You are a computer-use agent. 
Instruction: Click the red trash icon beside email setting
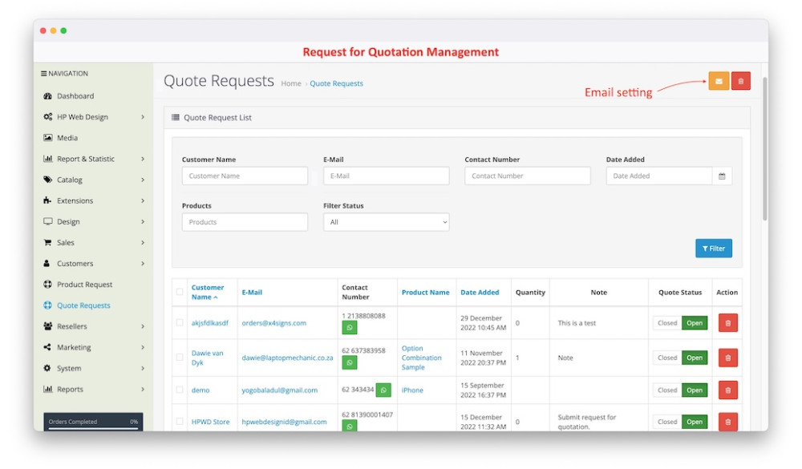[740, 81]
